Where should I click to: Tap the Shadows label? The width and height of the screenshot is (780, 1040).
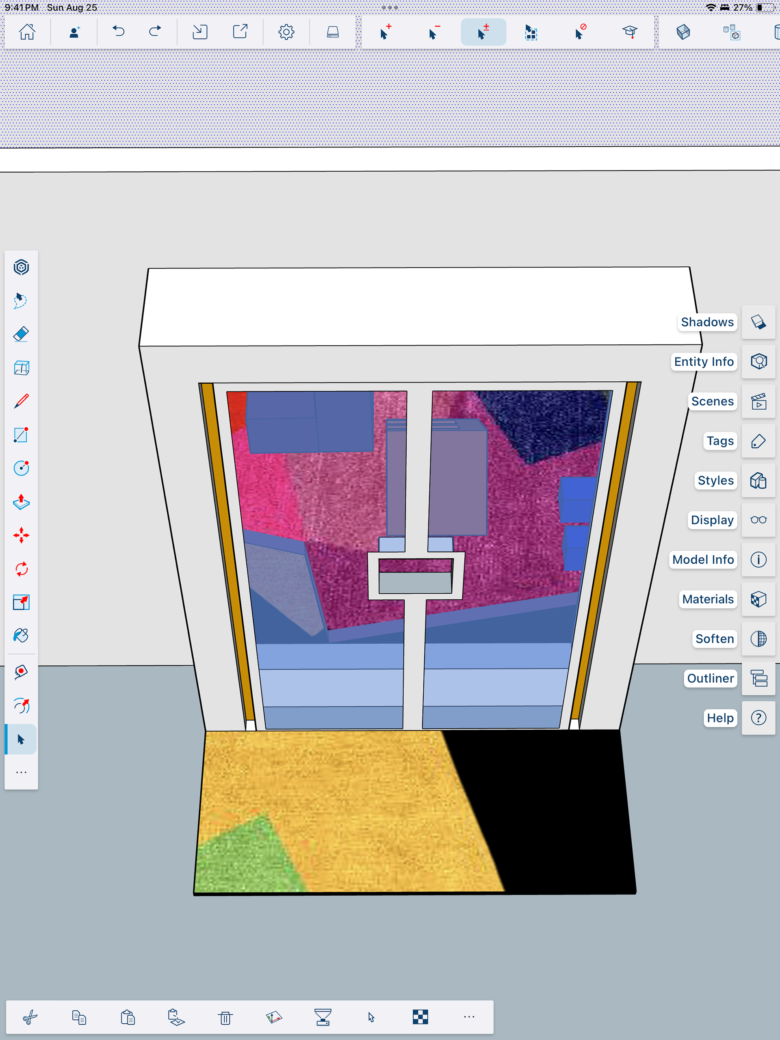tap(707, 322)
